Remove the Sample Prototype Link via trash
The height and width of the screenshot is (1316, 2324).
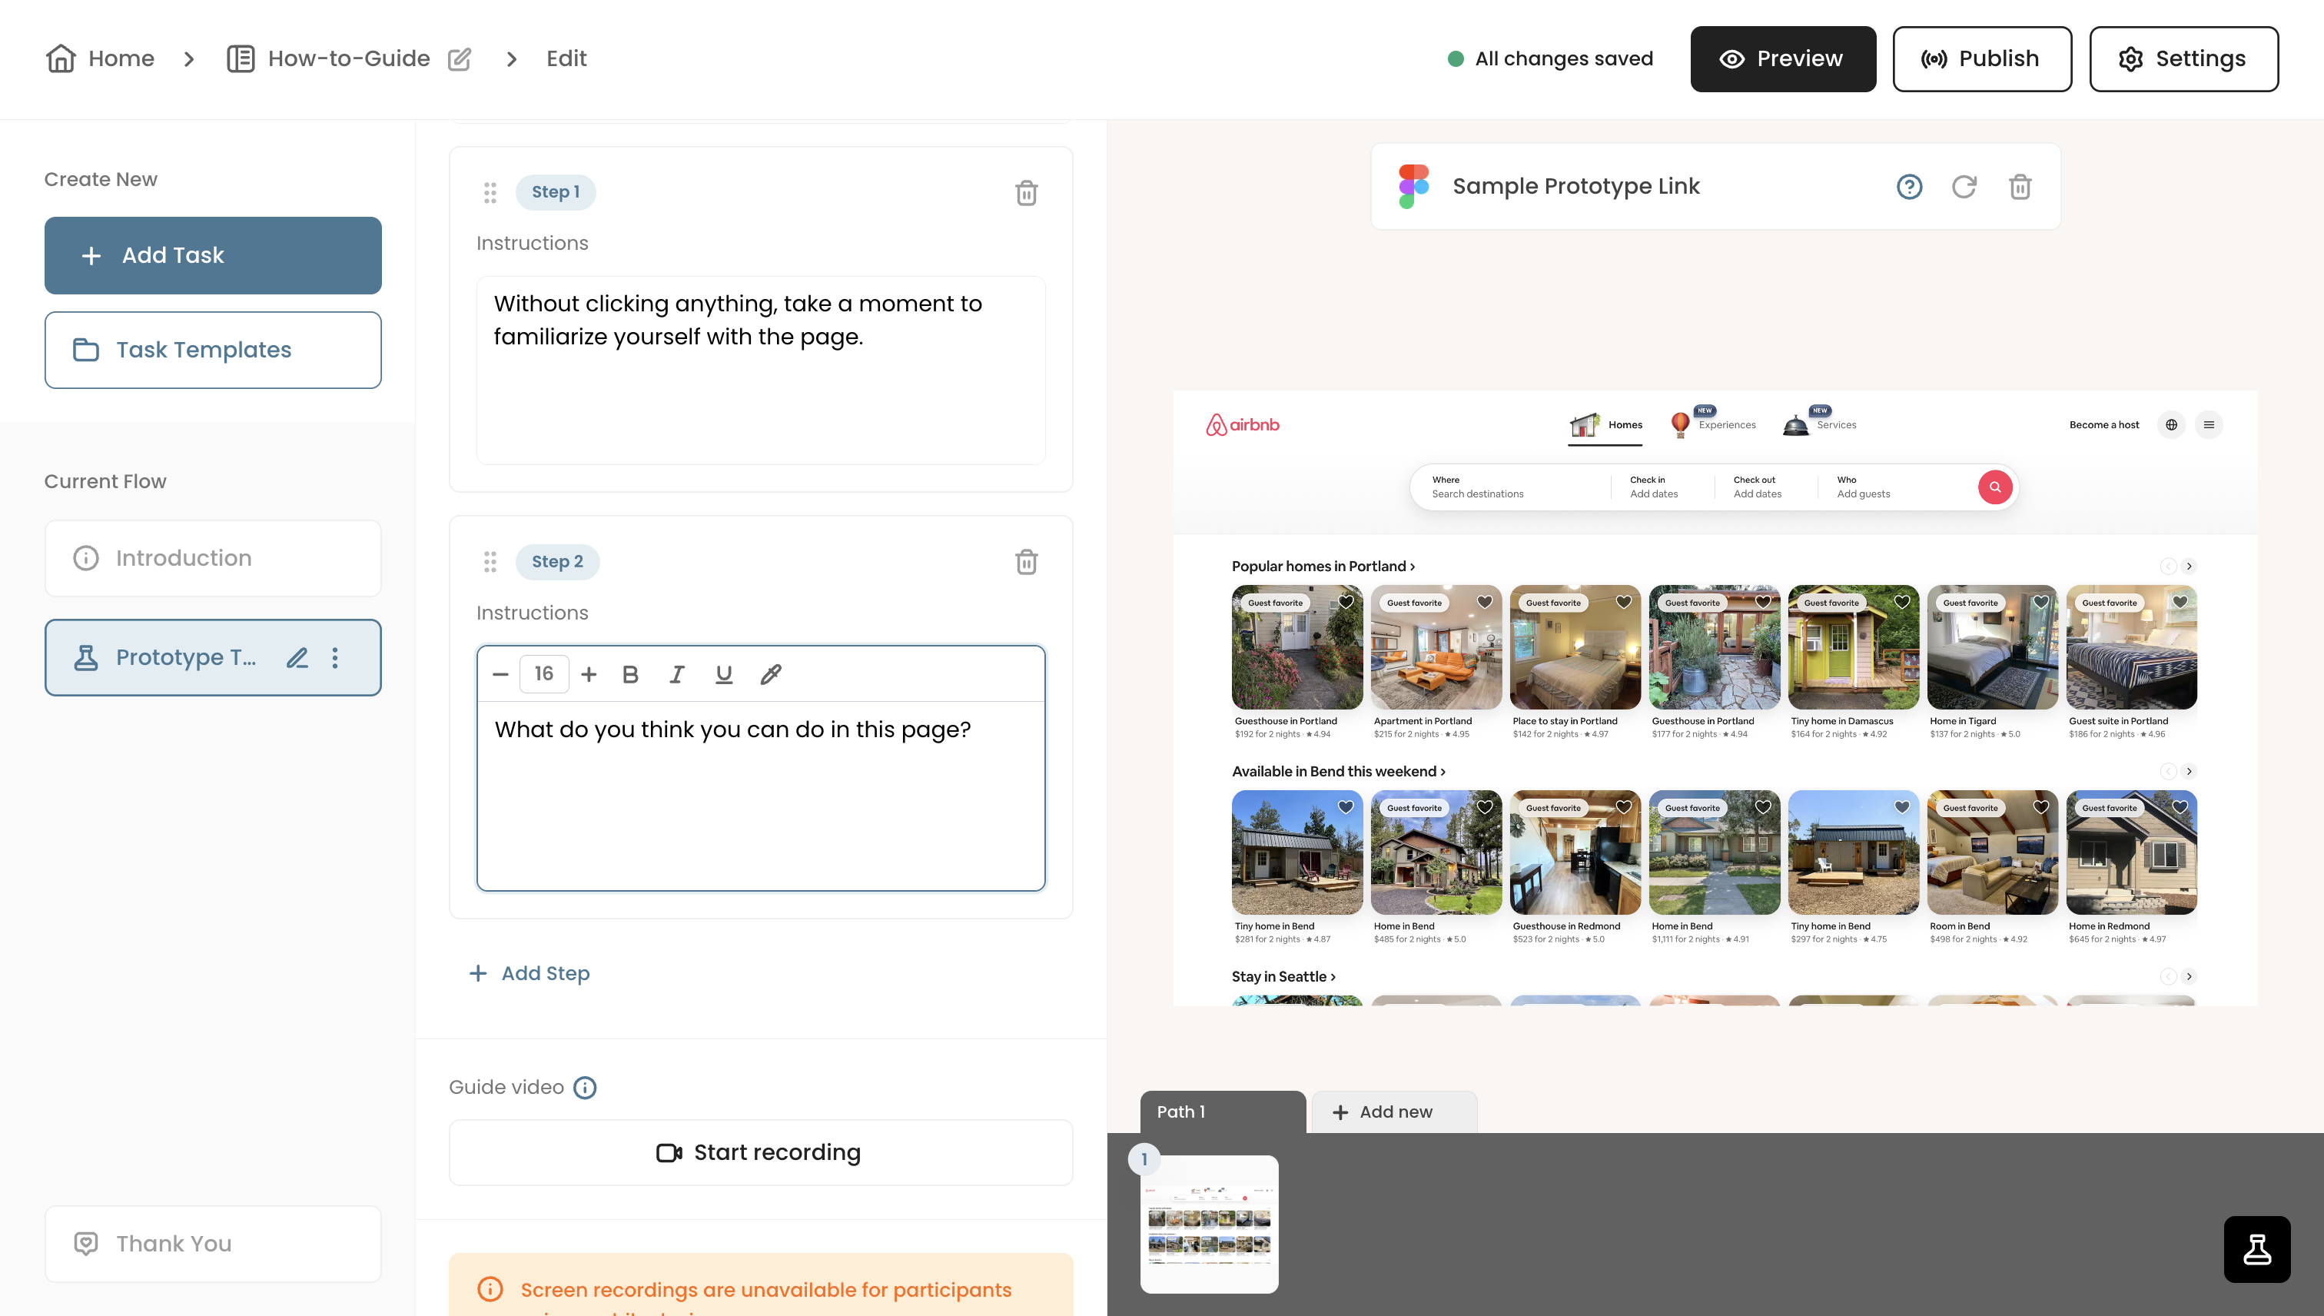click(x=2020, y=187)
